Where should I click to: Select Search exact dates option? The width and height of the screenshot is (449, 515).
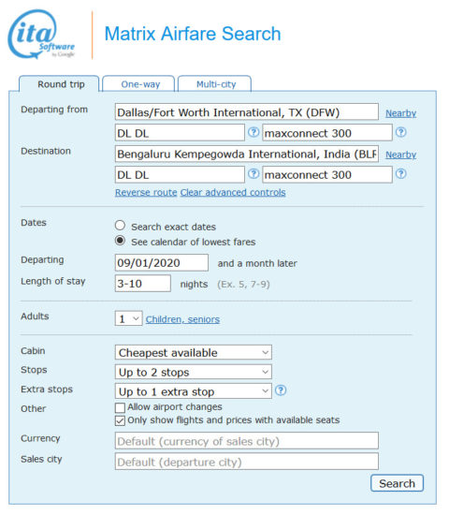click(120, 226)
